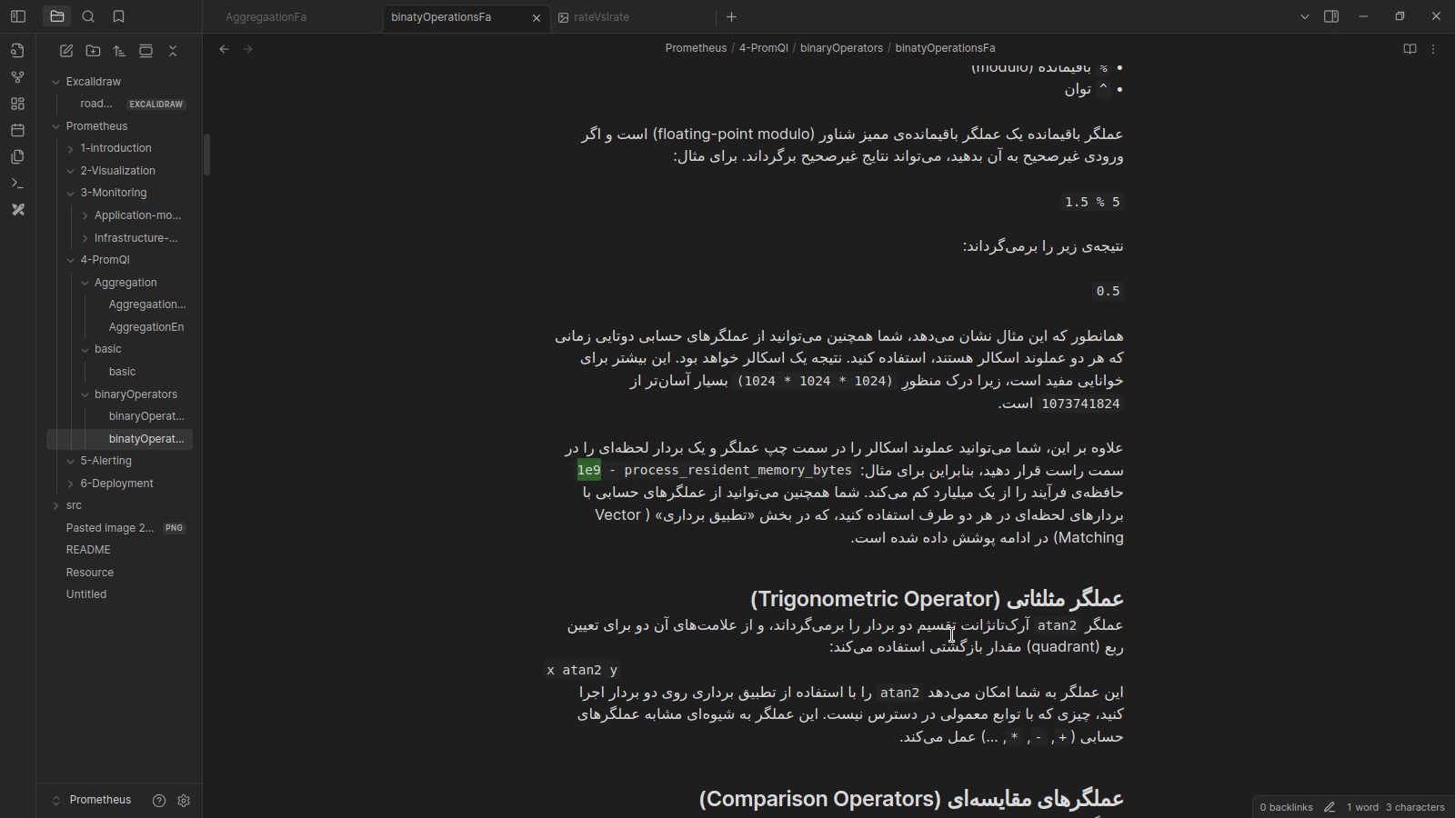Show the 0 backlinks status item
The image size is (1455, 818).
tap(1286, 807)
